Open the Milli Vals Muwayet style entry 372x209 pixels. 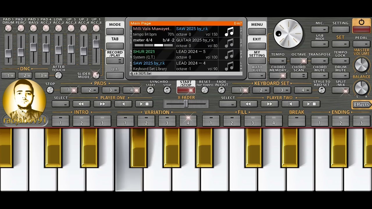click(x=153, y=31)
